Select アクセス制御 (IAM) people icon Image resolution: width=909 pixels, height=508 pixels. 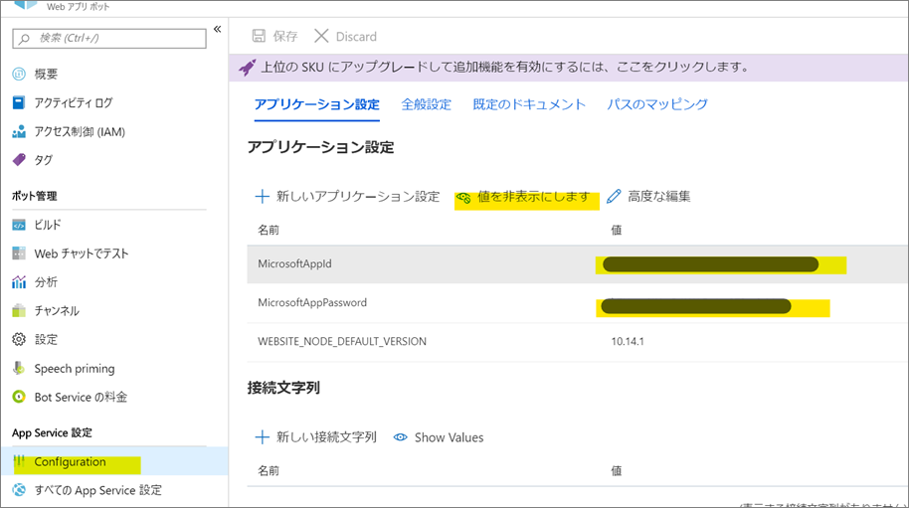[18, 131]
